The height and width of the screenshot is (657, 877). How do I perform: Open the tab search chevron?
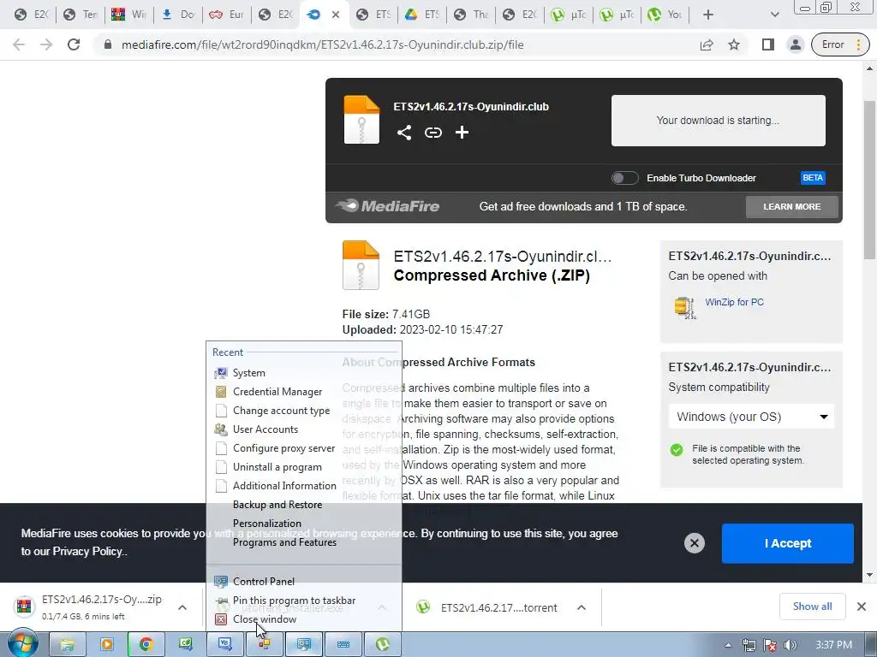(774, 15)
